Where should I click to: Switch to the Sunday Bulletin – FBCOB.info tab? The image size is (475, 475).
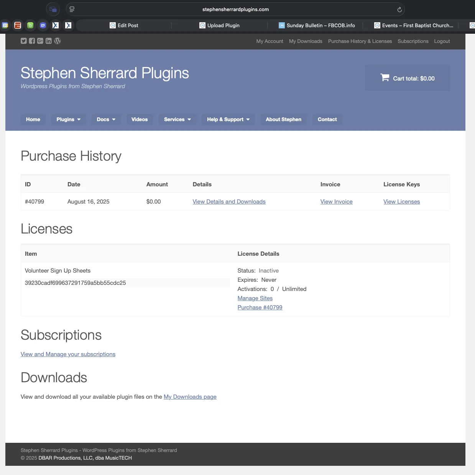coord(317,25)
